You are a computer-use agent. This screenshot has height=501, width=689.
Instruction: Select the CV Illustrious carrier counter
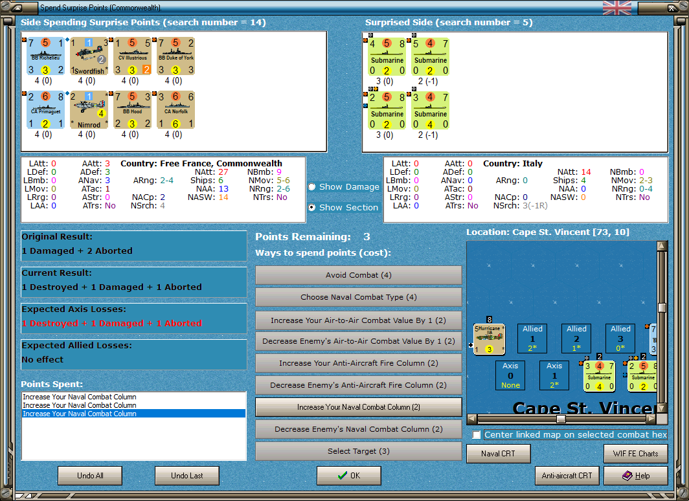click(133, 56)
